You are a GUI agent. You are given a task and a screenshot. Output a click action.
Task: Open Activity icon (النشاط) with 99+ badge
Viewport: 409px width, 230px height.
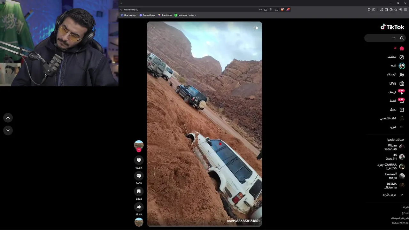click(401, 101)
